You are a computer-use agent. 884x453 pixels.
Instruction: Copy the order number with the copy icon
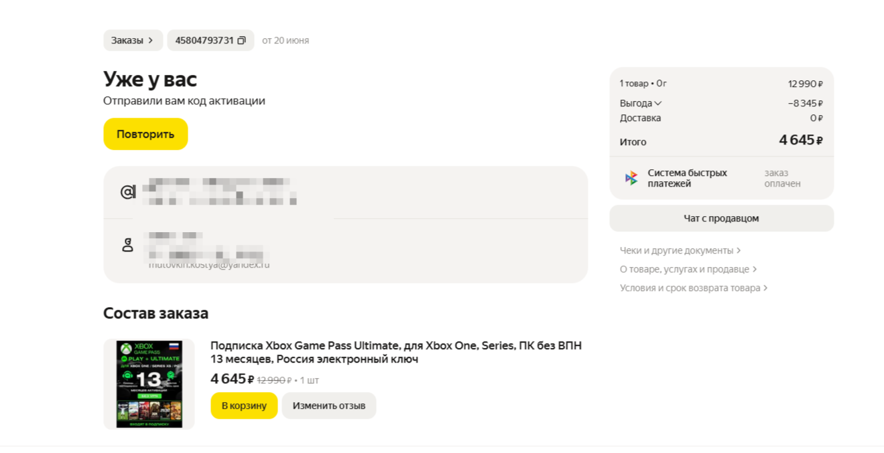point(242,40)
